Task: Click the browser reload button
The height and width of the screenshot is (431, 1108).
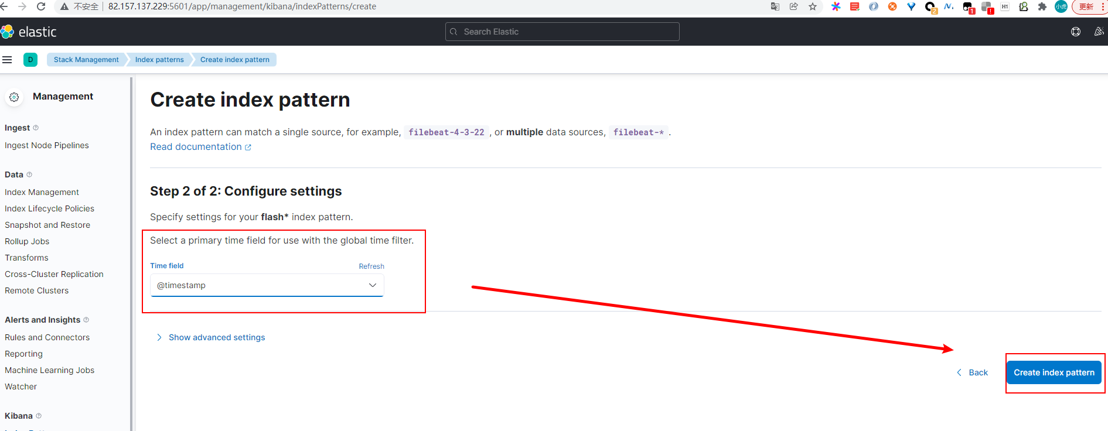Action: [41, 6]
